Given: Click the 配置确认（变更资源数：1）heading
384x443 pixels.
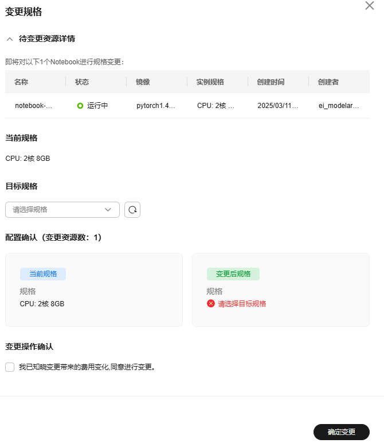Looking at the screenshot, I should pyautogui.click(x=53, y=237).
